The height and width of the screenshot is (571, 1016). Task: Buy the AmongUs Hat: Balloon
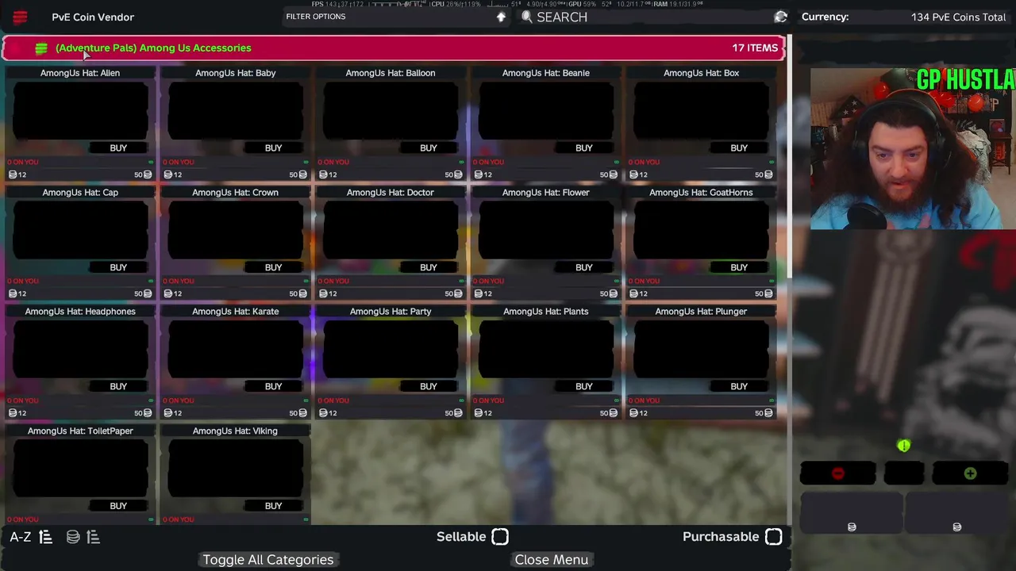point(429,148)
